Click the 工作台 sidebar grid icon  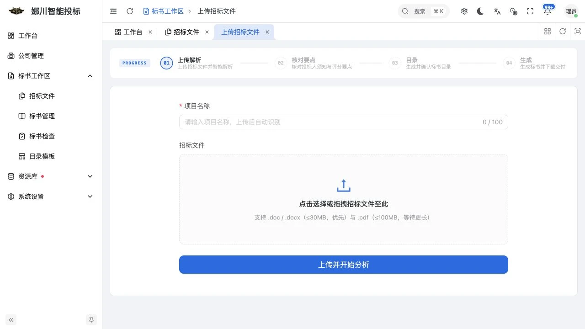tap(11, 36)
